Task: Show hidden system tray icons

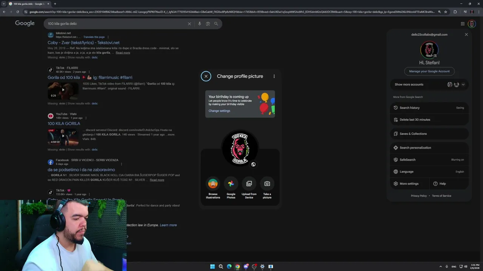Action: 441,266
